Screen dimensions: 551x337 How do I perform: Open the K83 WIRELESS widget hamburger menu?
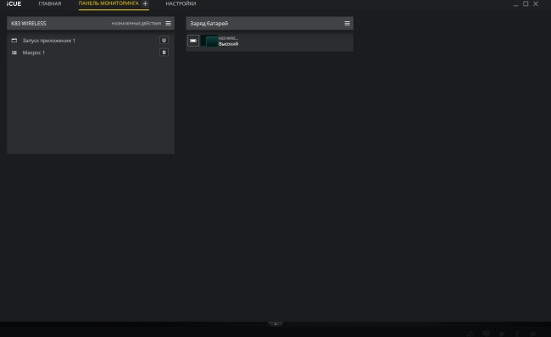(x=168, y=23)
